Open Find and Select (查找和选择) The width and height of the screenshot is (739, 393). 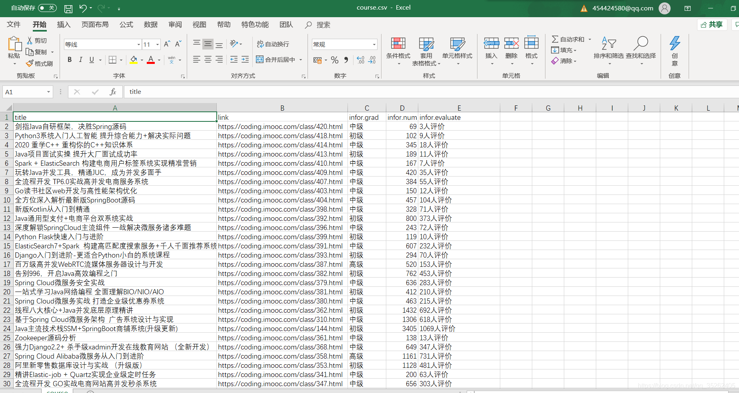pyautogui.click(x=641, y=51)
